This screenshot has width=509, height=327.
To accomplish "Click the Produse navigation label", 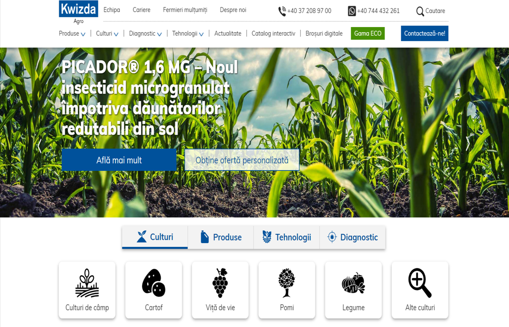I will pyautogui.click(x=69, y=34).
